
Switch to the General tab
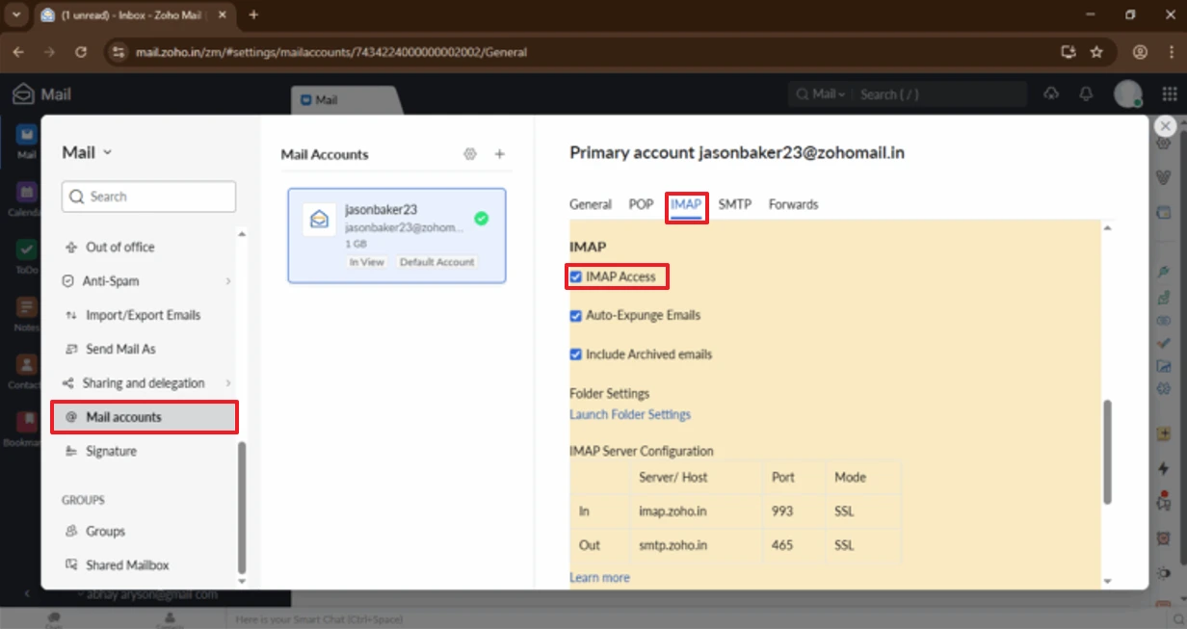pos(591,204)
